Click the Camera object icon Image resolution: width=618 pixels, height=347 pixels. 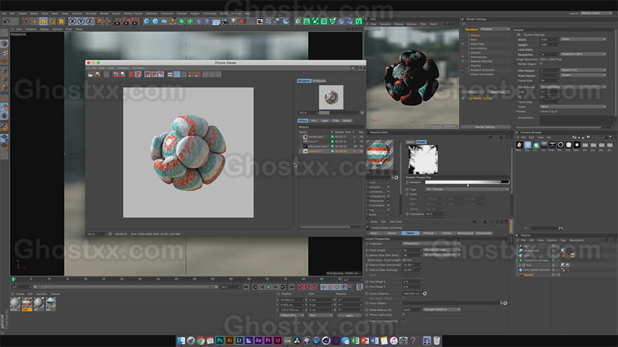225,21
